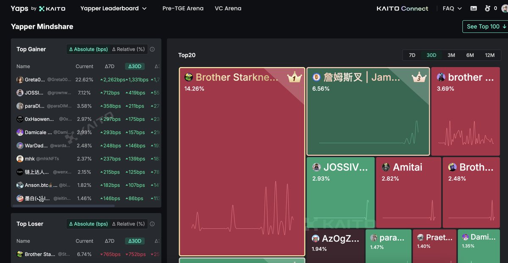Click avatar on Brother Starkne 14.26% tile
The image size is (508, 263).
pyautogui.click(x=189, y=77)
